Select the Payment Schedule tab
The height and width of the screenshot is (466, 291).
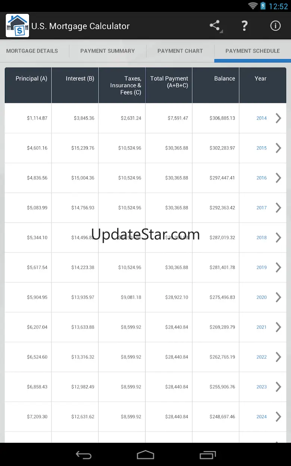[x=253, y=51]
